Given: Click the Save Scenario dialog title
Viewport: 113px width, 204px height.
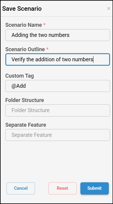Looking at the screenshot, I should tap(22, 9).
